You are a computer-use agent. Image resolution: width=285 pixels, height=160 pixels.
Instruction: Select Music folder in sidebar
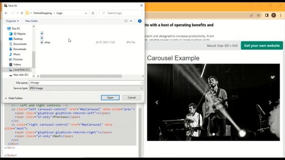15,54
